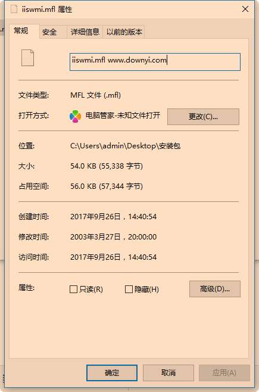Click into the filename text field
Screen dimensions: 259x392
click(x=155, y=62)
